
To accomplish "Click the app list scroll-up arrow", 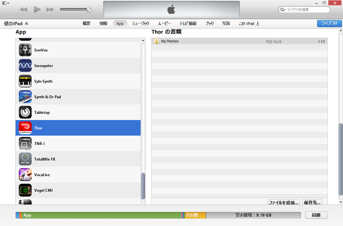I will pyautogui.click(x=143, y=40).
